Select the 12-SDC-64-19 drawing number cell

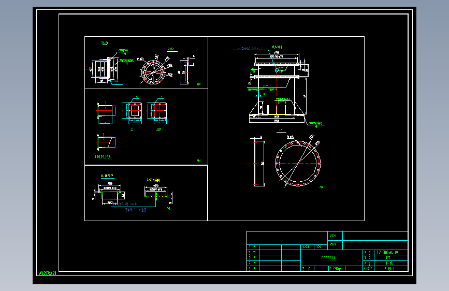(x=390, y=252)
